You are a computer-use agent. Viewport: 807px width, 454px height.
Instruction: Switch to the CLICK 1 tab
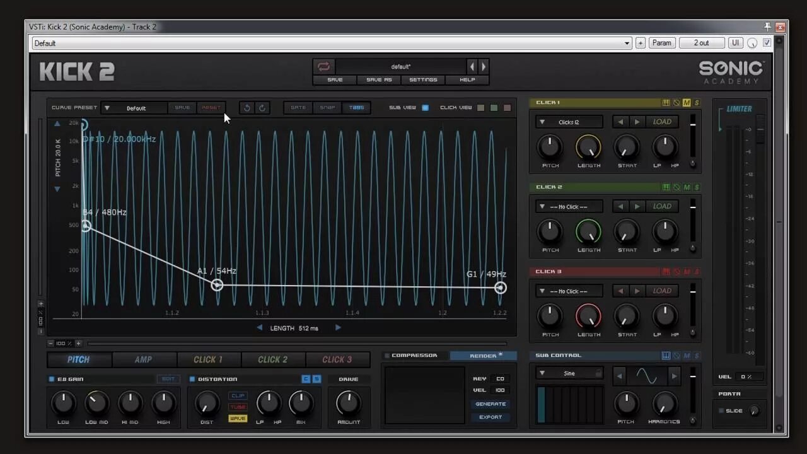208,359
